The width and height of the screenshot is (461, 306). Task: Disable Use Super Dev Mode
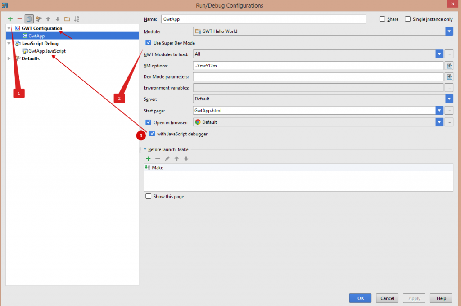click(x=149, y=43)
